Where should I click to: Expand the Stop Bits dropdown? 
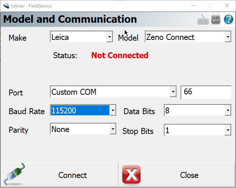227,130
